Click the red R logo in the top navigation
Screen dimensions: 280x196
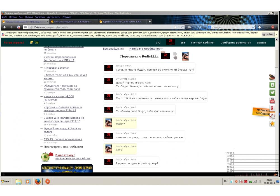[170, 42]
